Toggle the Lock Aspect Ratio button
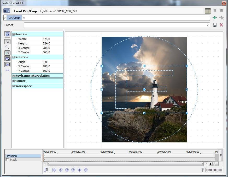 7,59
